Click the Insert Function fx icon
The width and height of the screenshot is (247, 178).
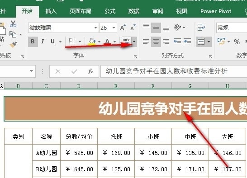pyautogui.click(x=90, y=71)
